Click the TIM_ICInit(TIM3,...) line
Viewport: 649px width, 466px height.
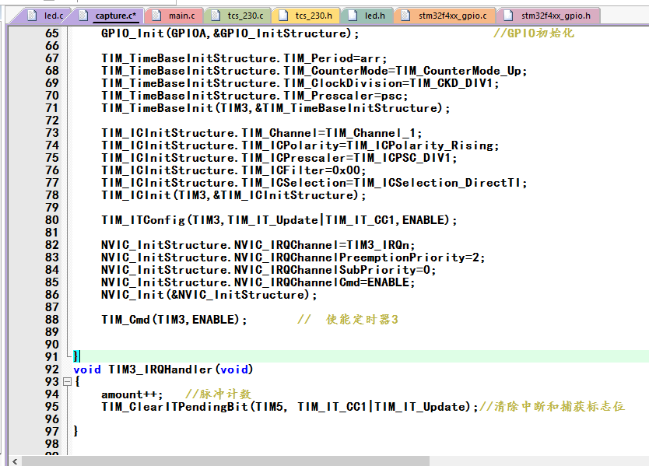(233, 195)
